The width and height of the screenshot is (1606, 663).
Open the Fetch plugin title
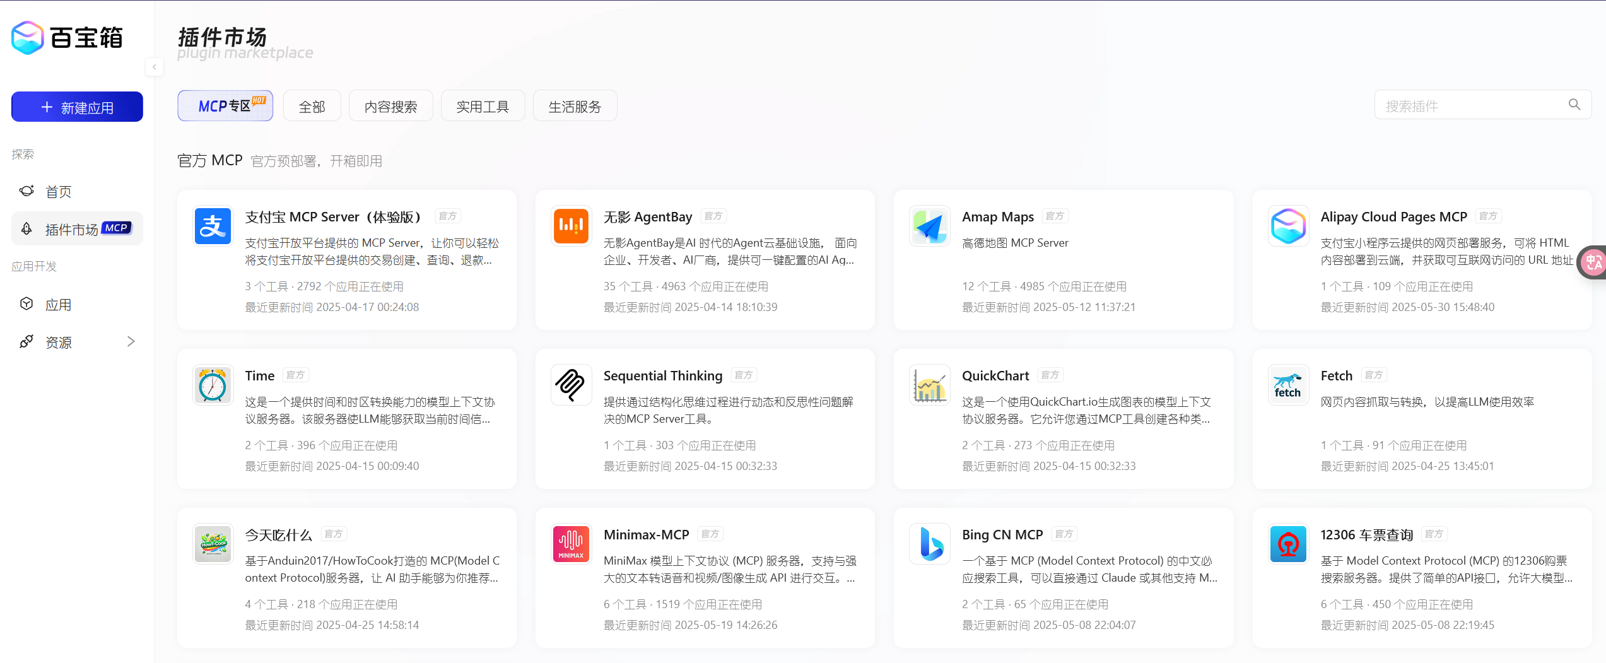point(1337,376)
